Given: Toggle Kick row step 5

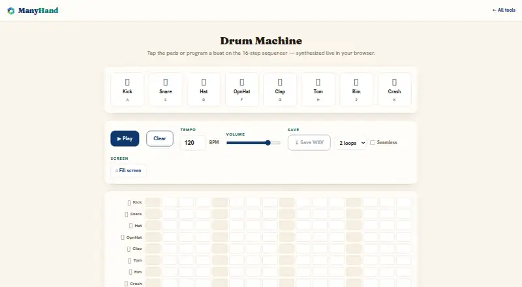Looking at the screenshot, I should click(x=220, y=202).
